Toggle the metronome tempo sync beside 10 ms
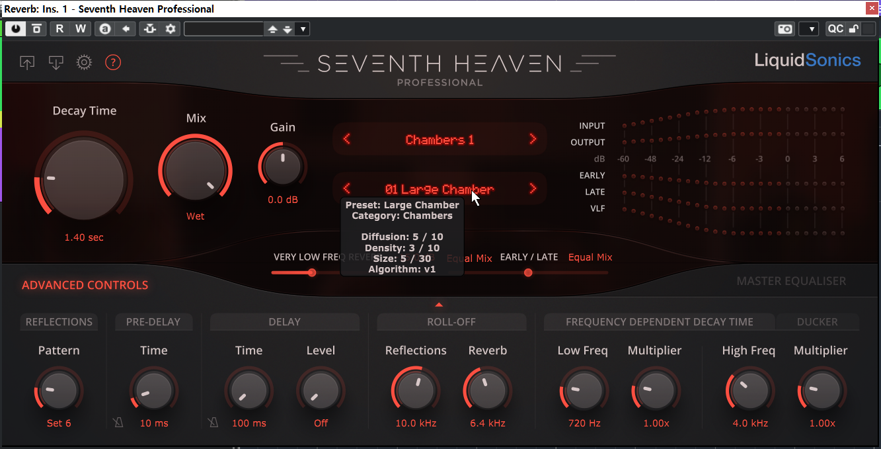This screenshot has height=449, width=881. (x=119, y=422)
